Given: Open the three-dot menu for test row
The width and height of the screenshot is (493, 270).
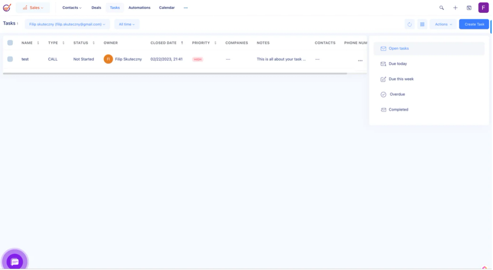Looking at the screenshot, I should click(360, 61).
